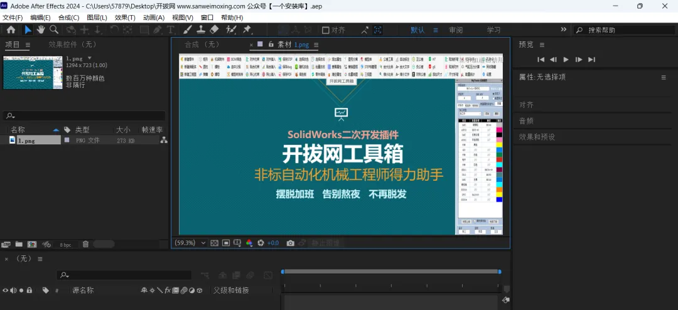
Task: Click the label tag icon in the timeline columns
Action: tap(45, 291)
